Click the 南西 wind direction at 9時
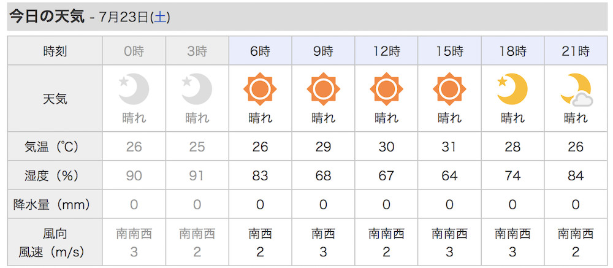This screenshot has width=613, height=268. click(x=323, y=234)
